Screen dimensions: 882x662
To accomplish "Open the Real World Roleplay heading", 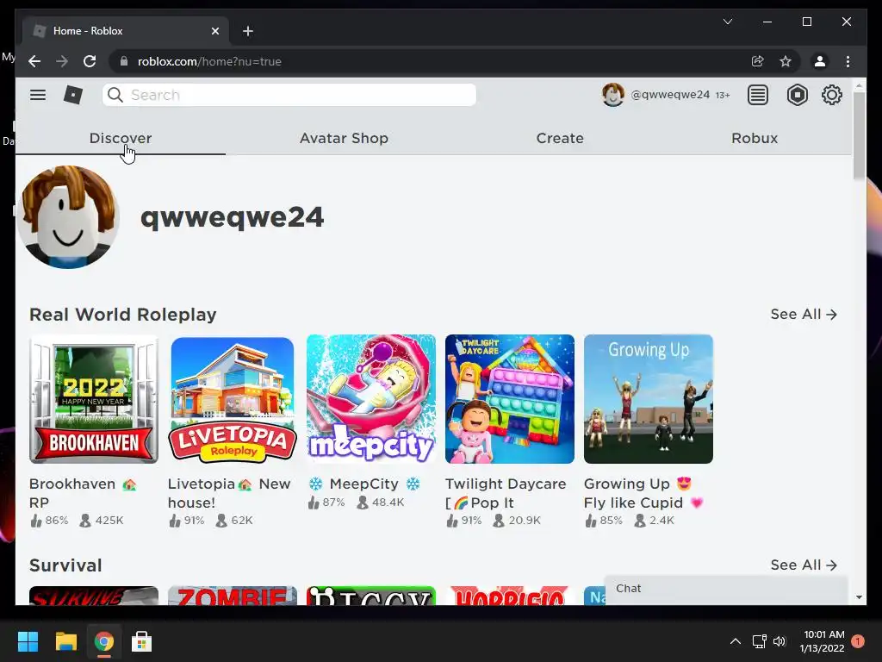I will (x=122, y=314).
